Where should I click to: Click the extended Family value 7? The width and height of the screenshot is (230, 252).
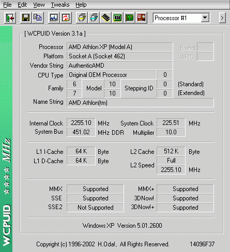pyautogui.click(x=74, y=93)
